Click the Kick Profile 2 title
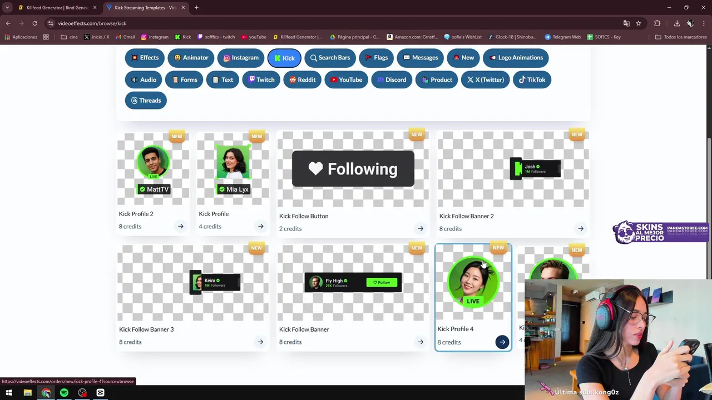The image size is (712, 400). pos(136,214)
